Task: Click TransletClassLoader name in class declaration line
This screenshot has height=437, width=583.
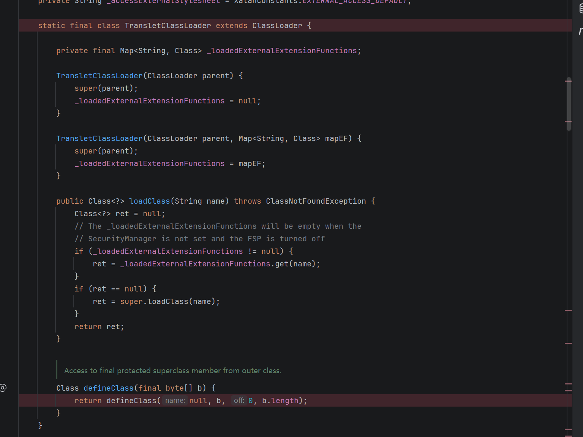Action: (x=167, y=25)
